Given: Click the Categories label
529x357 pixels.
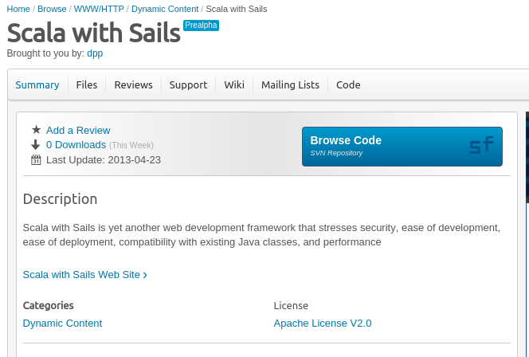Looking at the screenshot, I should [49, 305].
